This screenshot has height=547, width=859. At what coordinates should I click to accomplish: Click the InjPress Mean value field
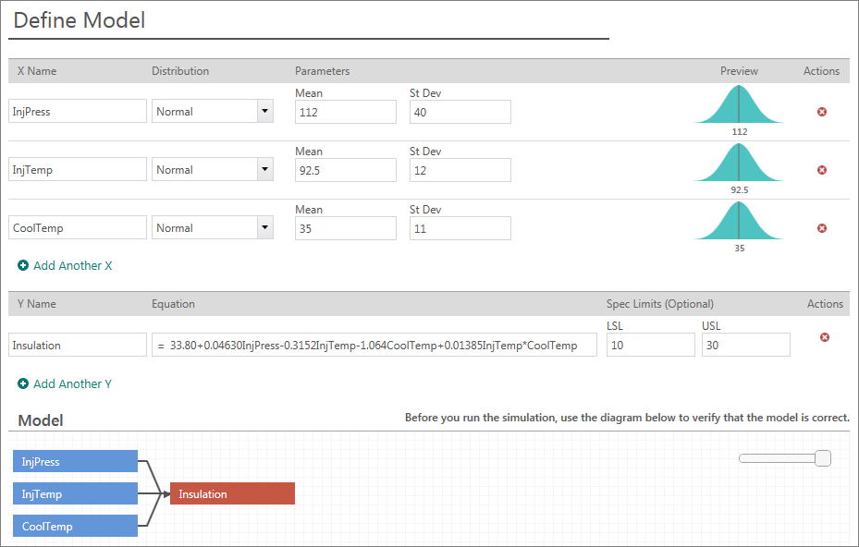[x=345, y=112]
